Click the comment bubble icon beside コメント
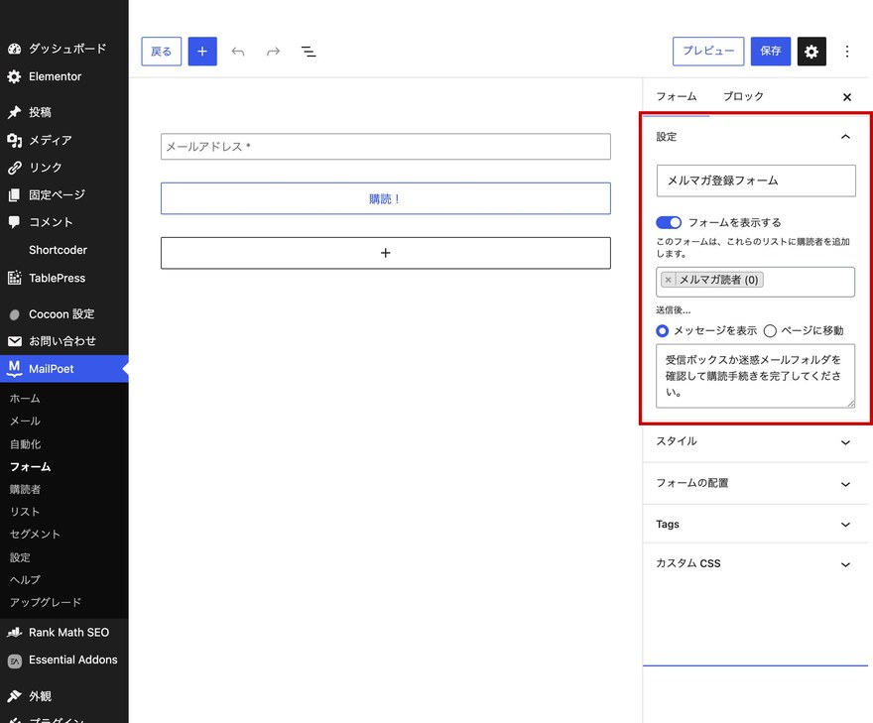 [x=15, y=222]
